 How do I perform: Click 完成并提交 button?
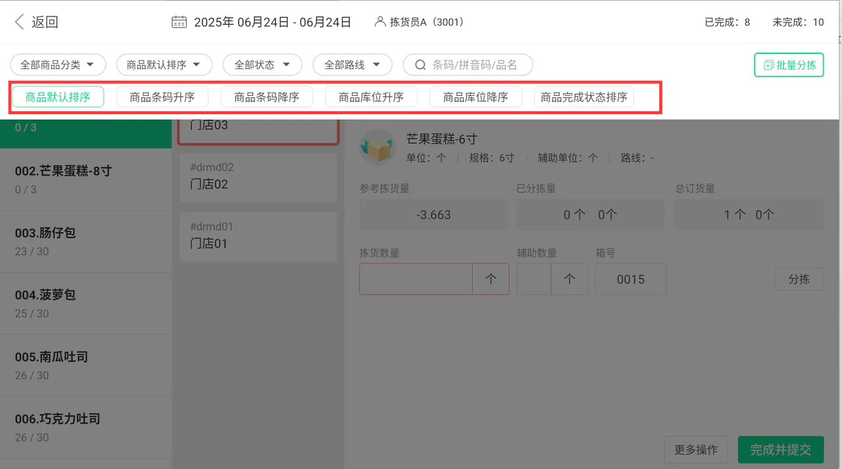[781, 450]
